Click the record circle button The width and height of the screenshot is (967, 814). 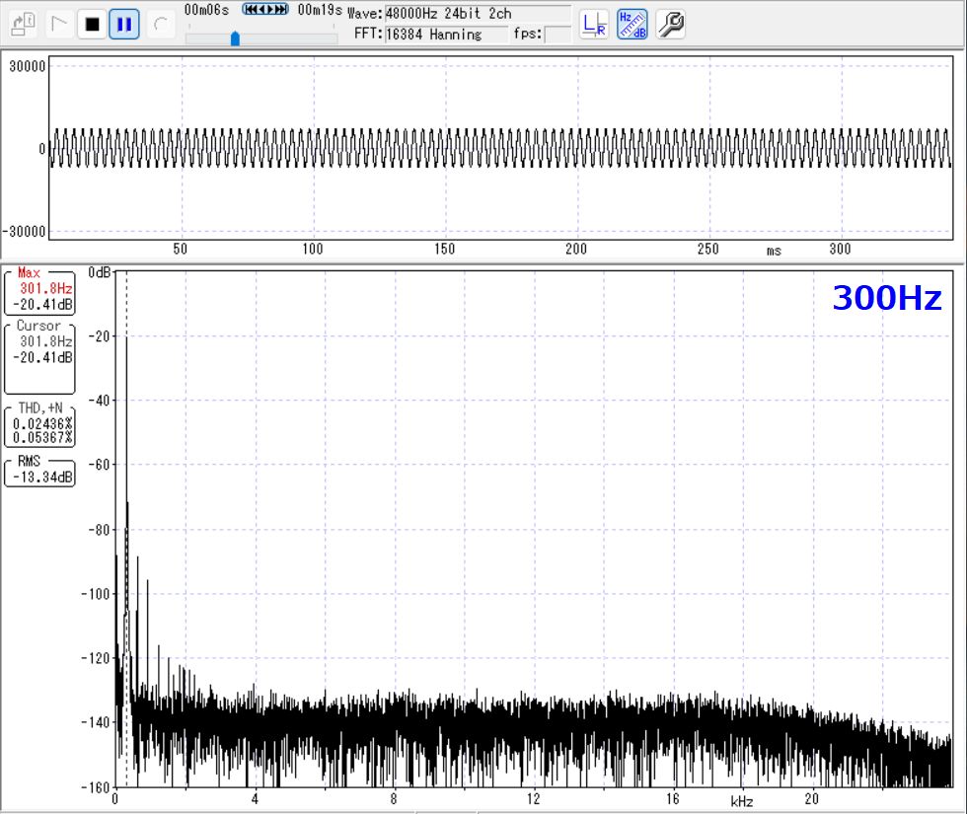tap(161, 24)
